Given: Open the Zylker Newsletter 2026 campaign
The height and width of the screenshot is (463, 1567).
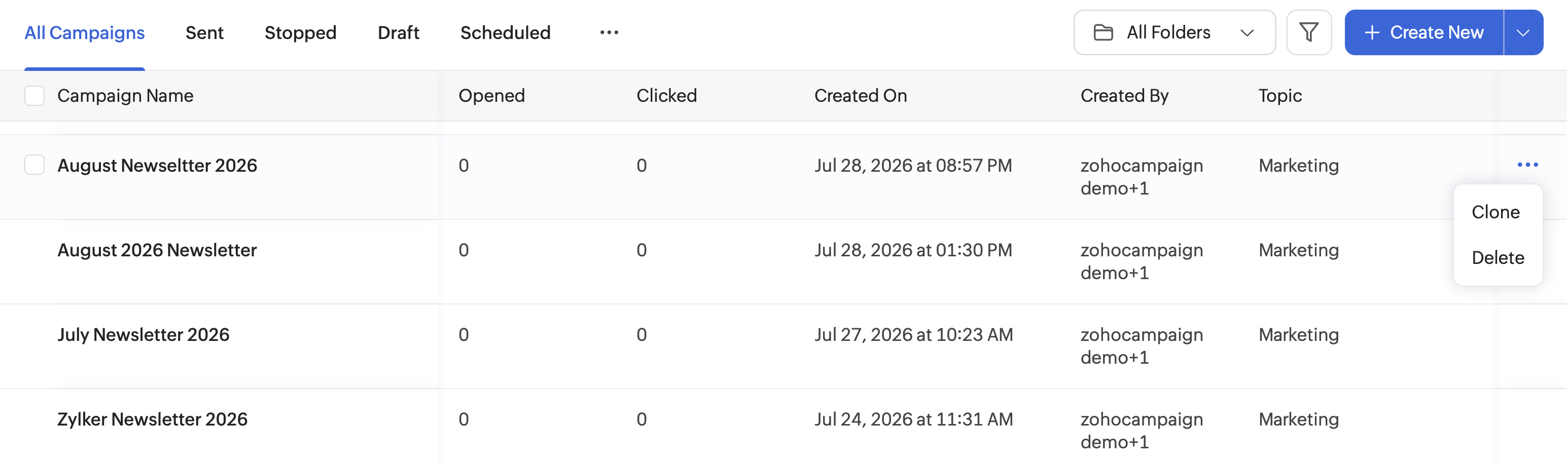Looking at the screenshot, I should 152,418.
